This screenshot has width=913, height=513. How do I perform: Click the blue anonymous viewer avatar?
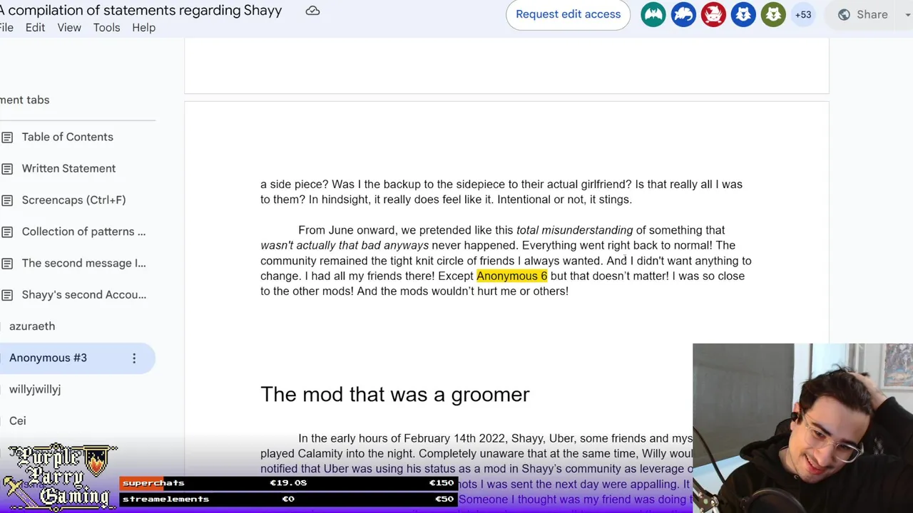683,14
